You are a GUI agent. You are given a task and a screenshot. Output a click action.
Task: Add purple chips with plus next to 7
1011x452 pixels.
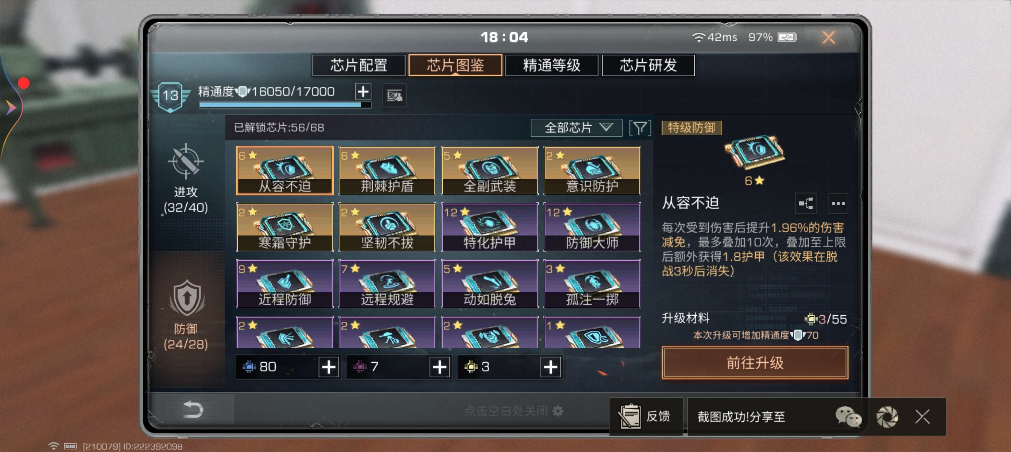point(439,367)
